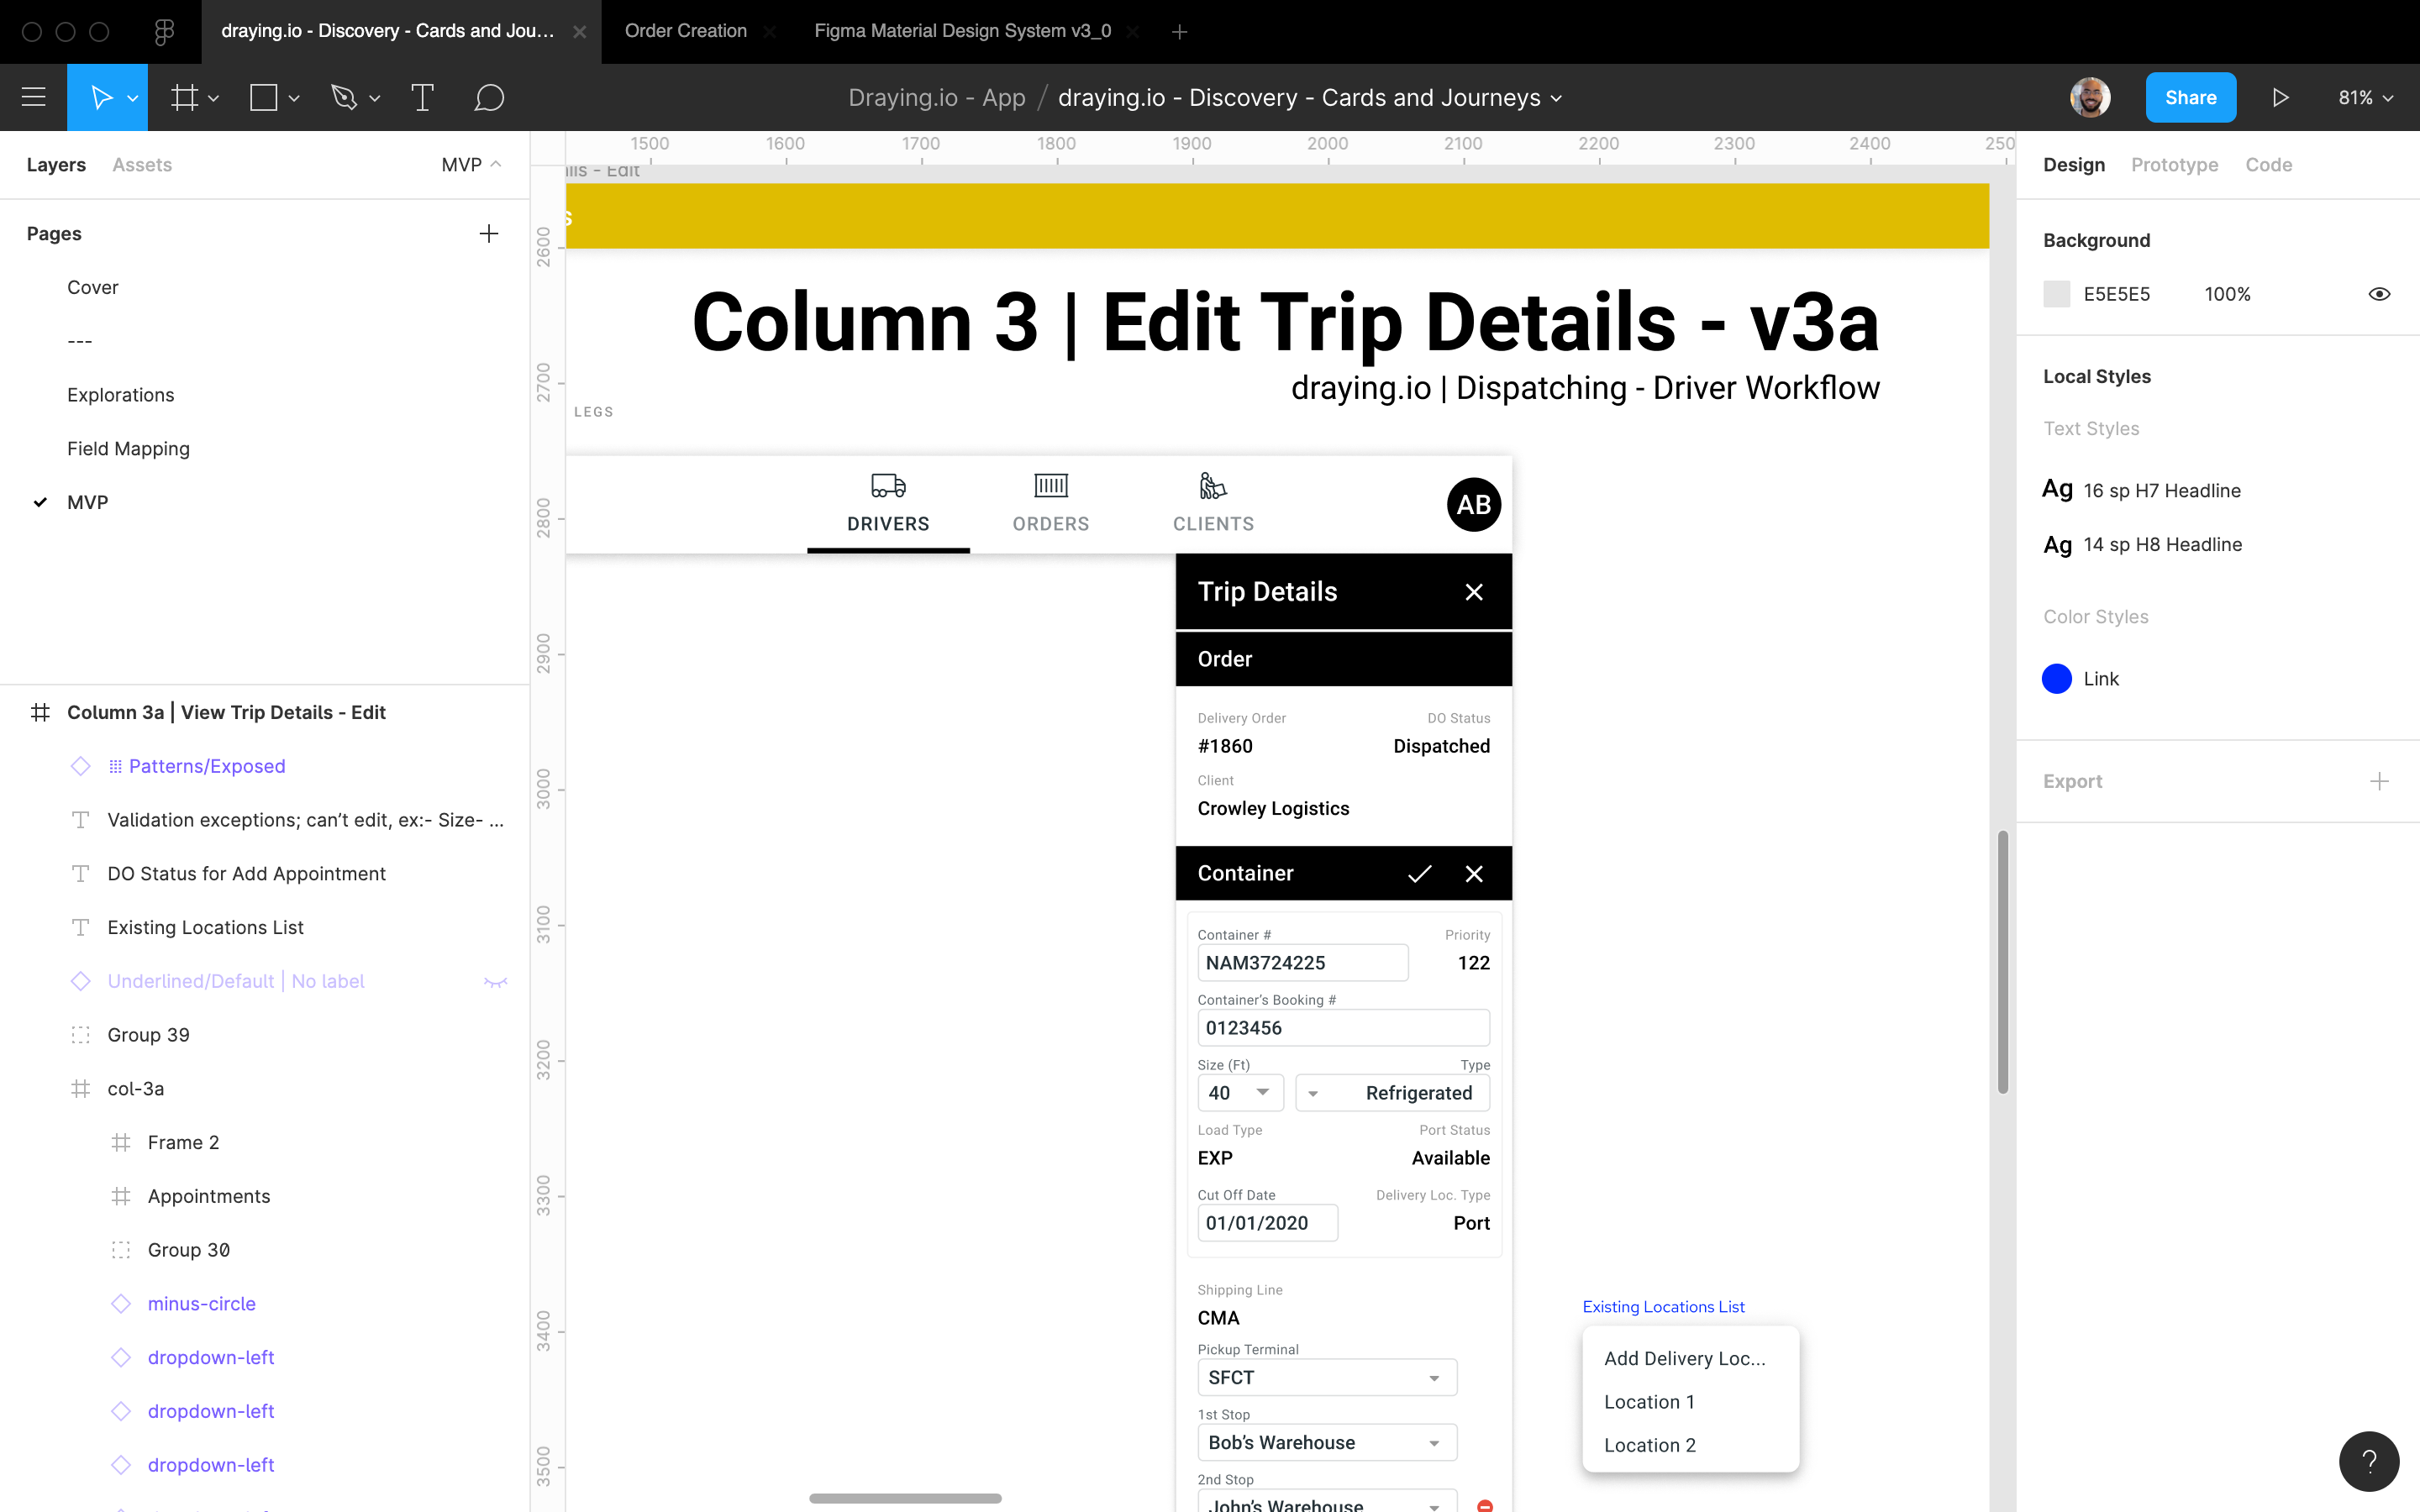Select the Text tool in toolbar
This screenshot has width=2420, height=1512.
tap(422, 98)
